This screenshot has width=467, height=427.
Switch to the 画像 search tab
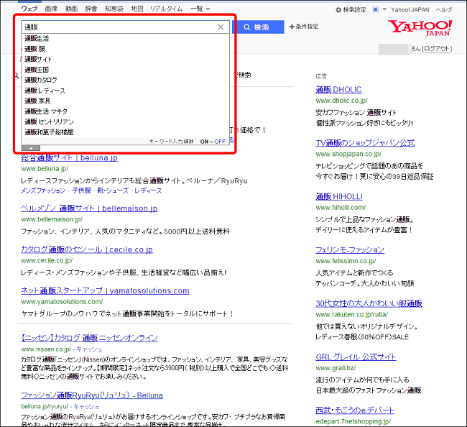51,9
